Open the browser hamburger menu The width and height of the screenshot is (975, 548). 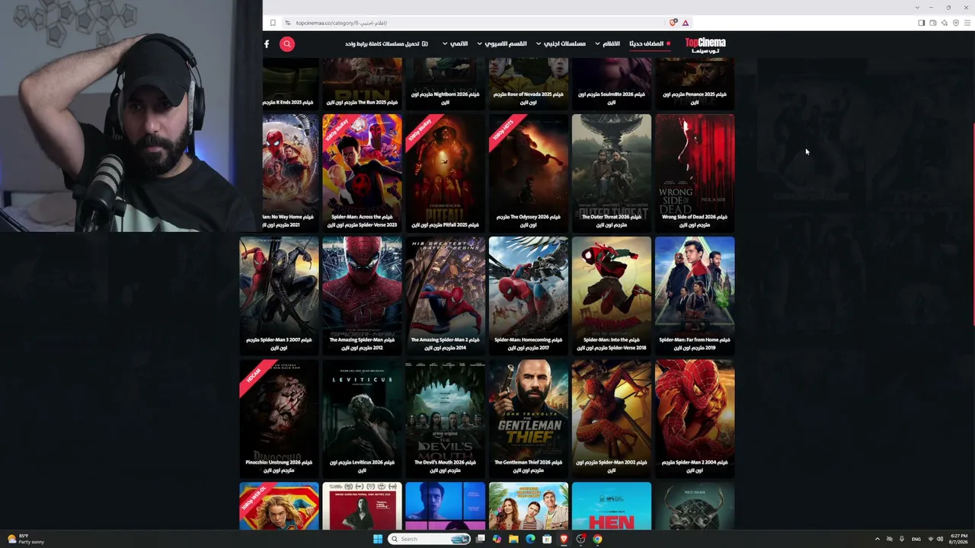point(967,23)
